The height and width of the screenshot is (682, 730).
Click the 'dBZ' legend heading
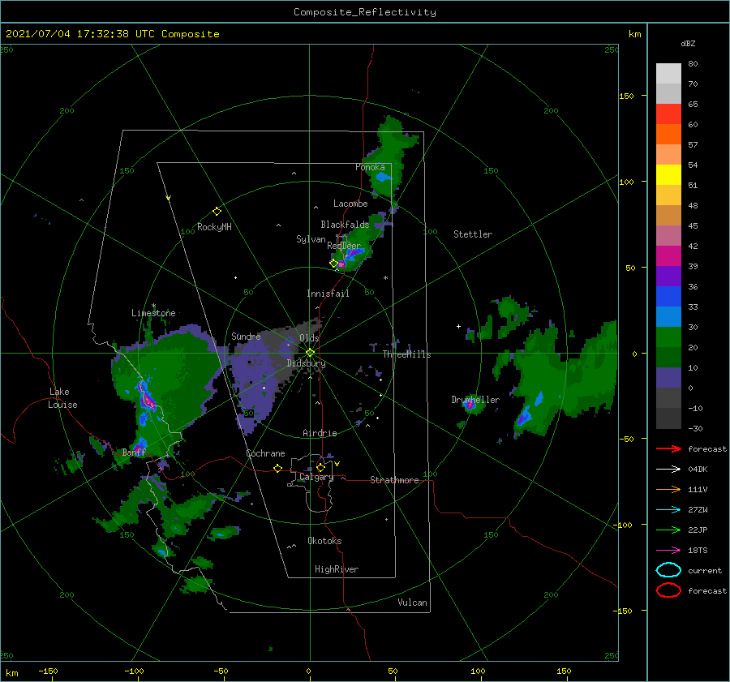(688, 43)
